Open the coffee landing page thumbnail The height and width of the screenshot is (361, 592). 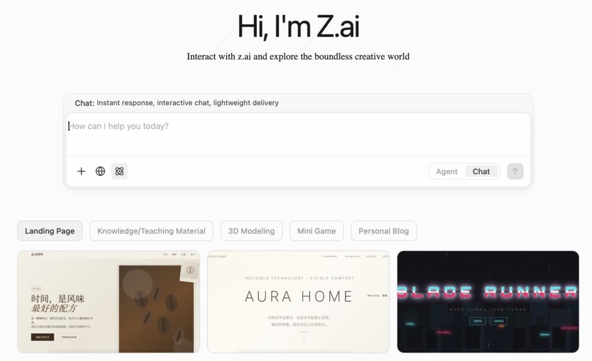pos(108,302)
